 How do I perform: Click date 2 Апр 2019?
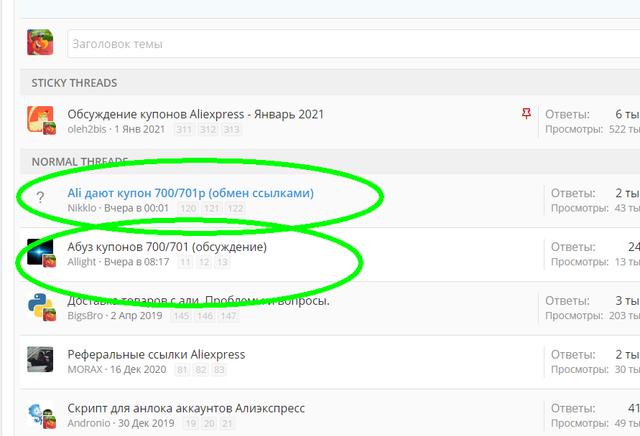point(136,316)
